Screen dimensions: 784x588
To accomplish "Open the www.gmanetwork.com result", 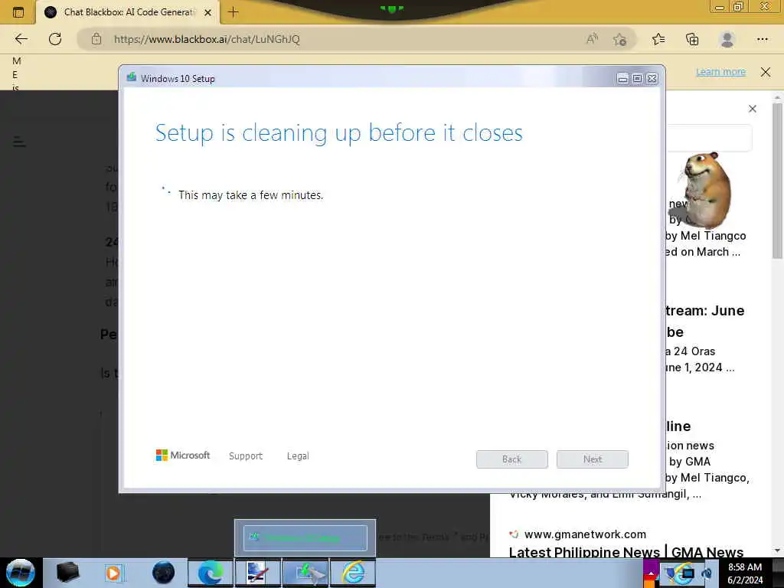I will tap(585, 534).
